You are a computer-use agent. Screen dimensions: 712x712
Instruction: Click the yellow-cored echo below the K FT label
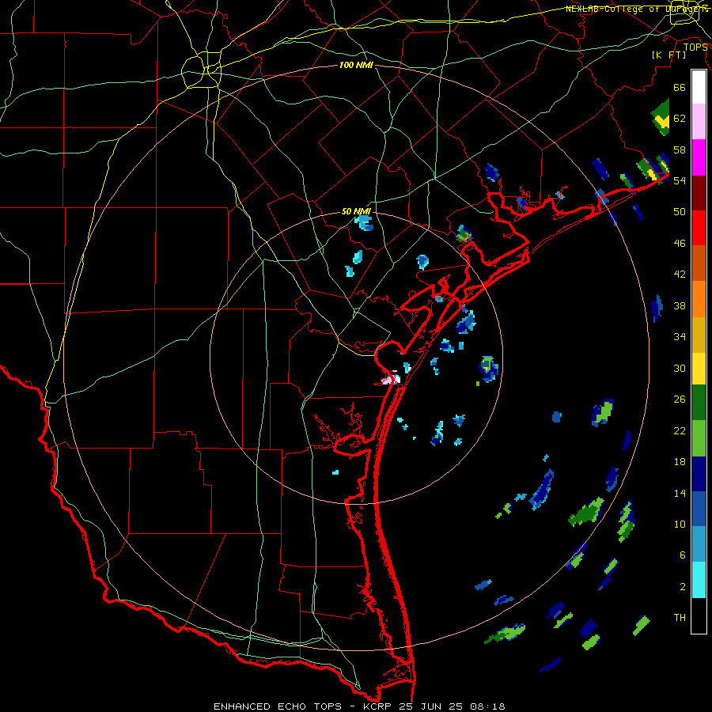point(661,118)
